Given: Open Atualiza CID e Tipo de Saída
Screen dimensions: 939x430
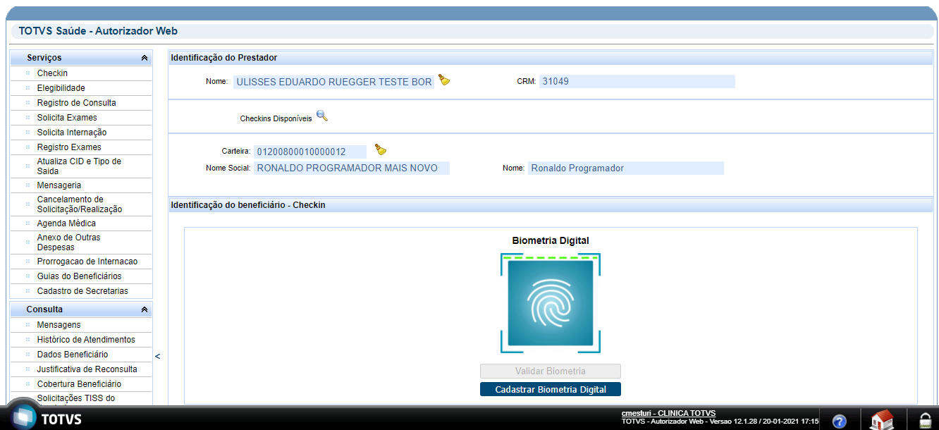Looking at the screenshot, I should tap(80, 166).
